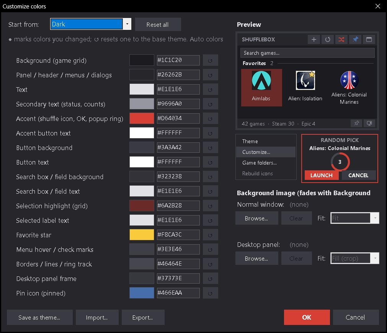Click the refresh icon in the Shufflebox preview header
Image resolution: width=387 pixels, height=333 pixels.
point(328,39)
